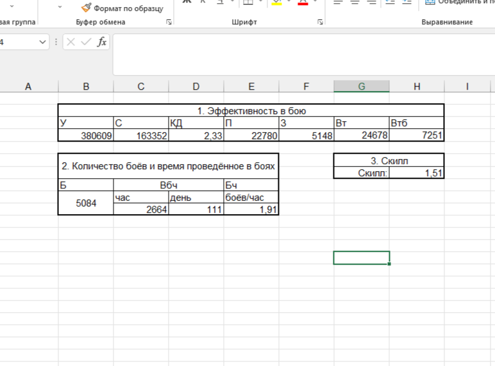Click the cancel entry X icon

pos(71,42)
